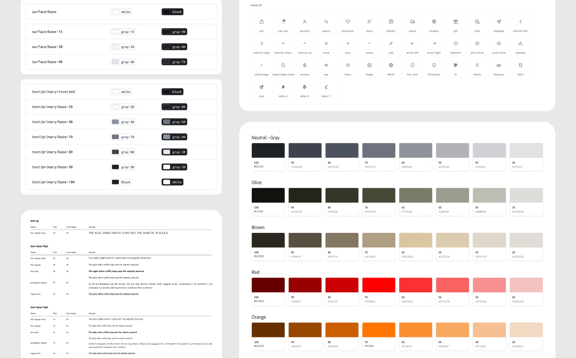Screen dimensions: 576x358
Task: Select the chevron-down icon
Action: 283,43
